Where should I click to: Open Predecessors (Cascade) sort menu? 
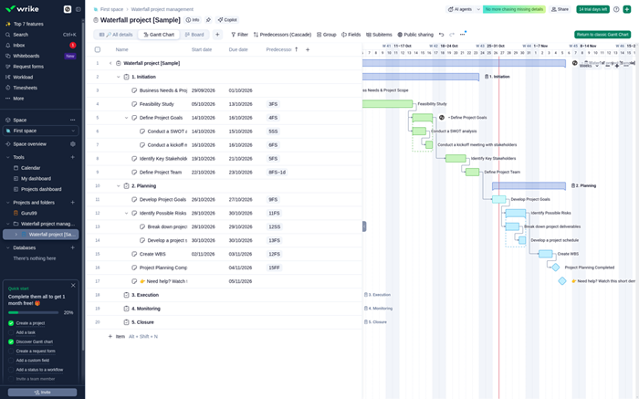(x=282, y=35)
